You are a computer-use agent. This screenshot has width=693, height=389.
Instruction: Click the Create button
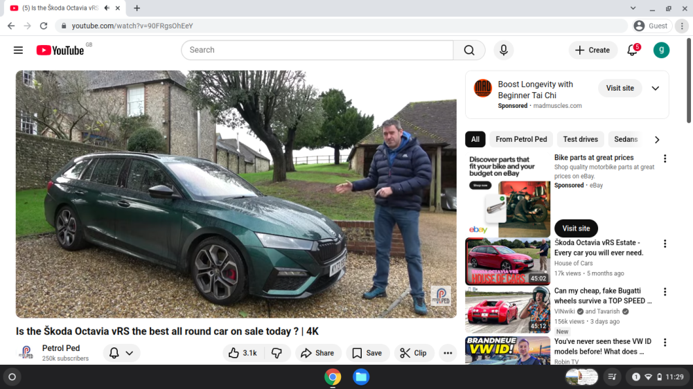pos(593,51)
